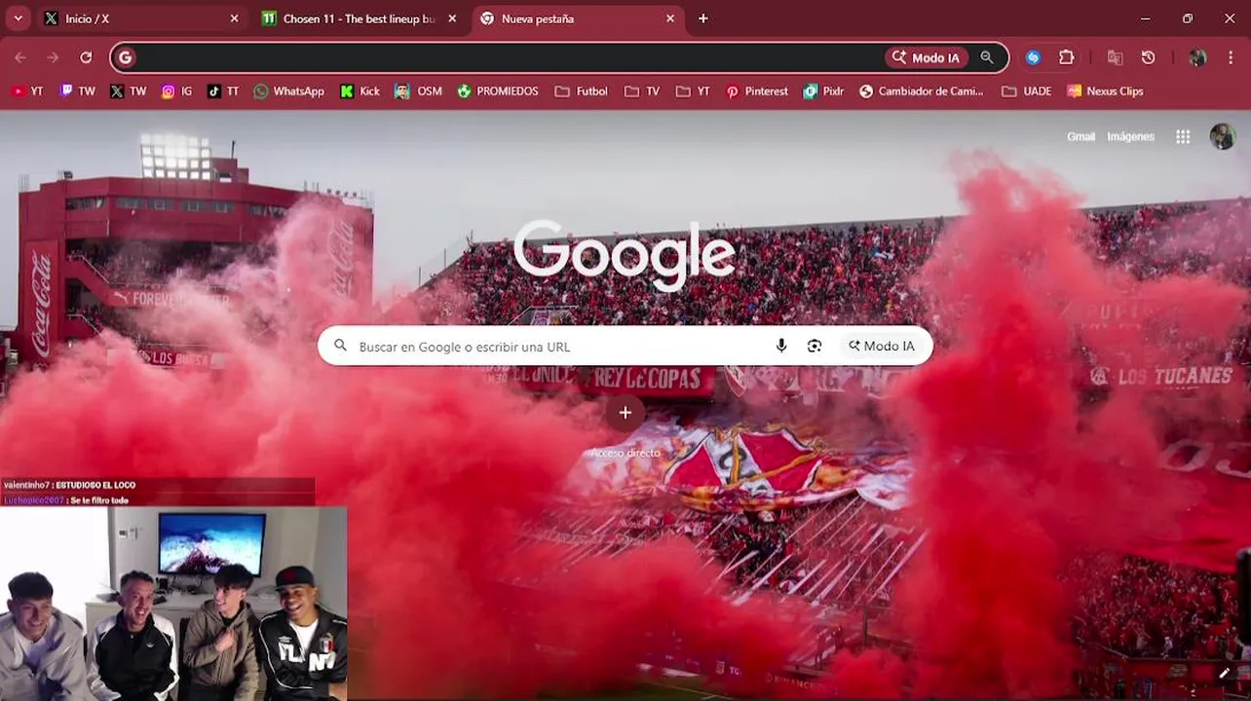The width and height of the screenshot is (1251, 701).
Task: Open the blue Shazam extension icon
Action: (x=1034, y=57)
